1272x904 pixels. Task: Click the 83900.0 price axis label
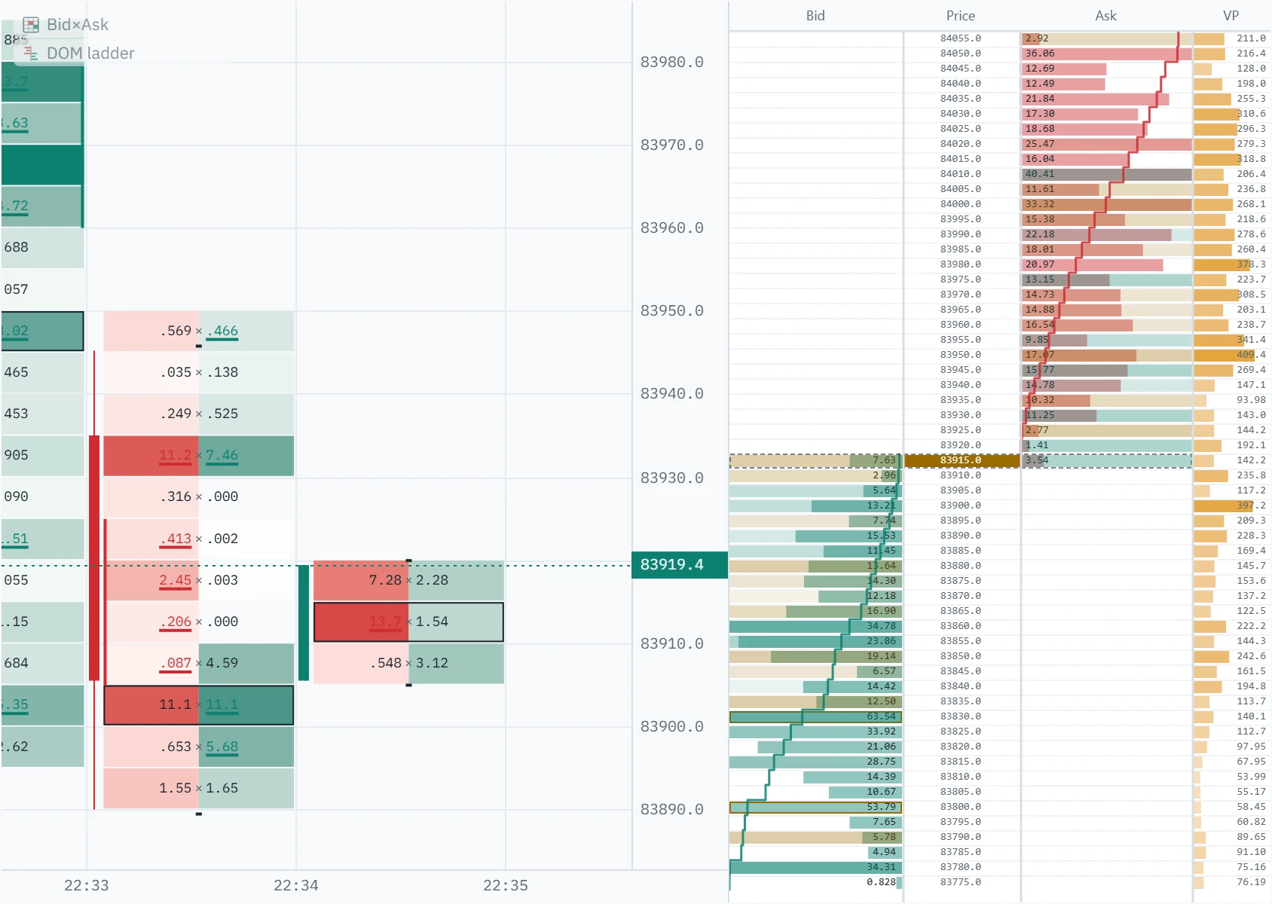[672, 727]
